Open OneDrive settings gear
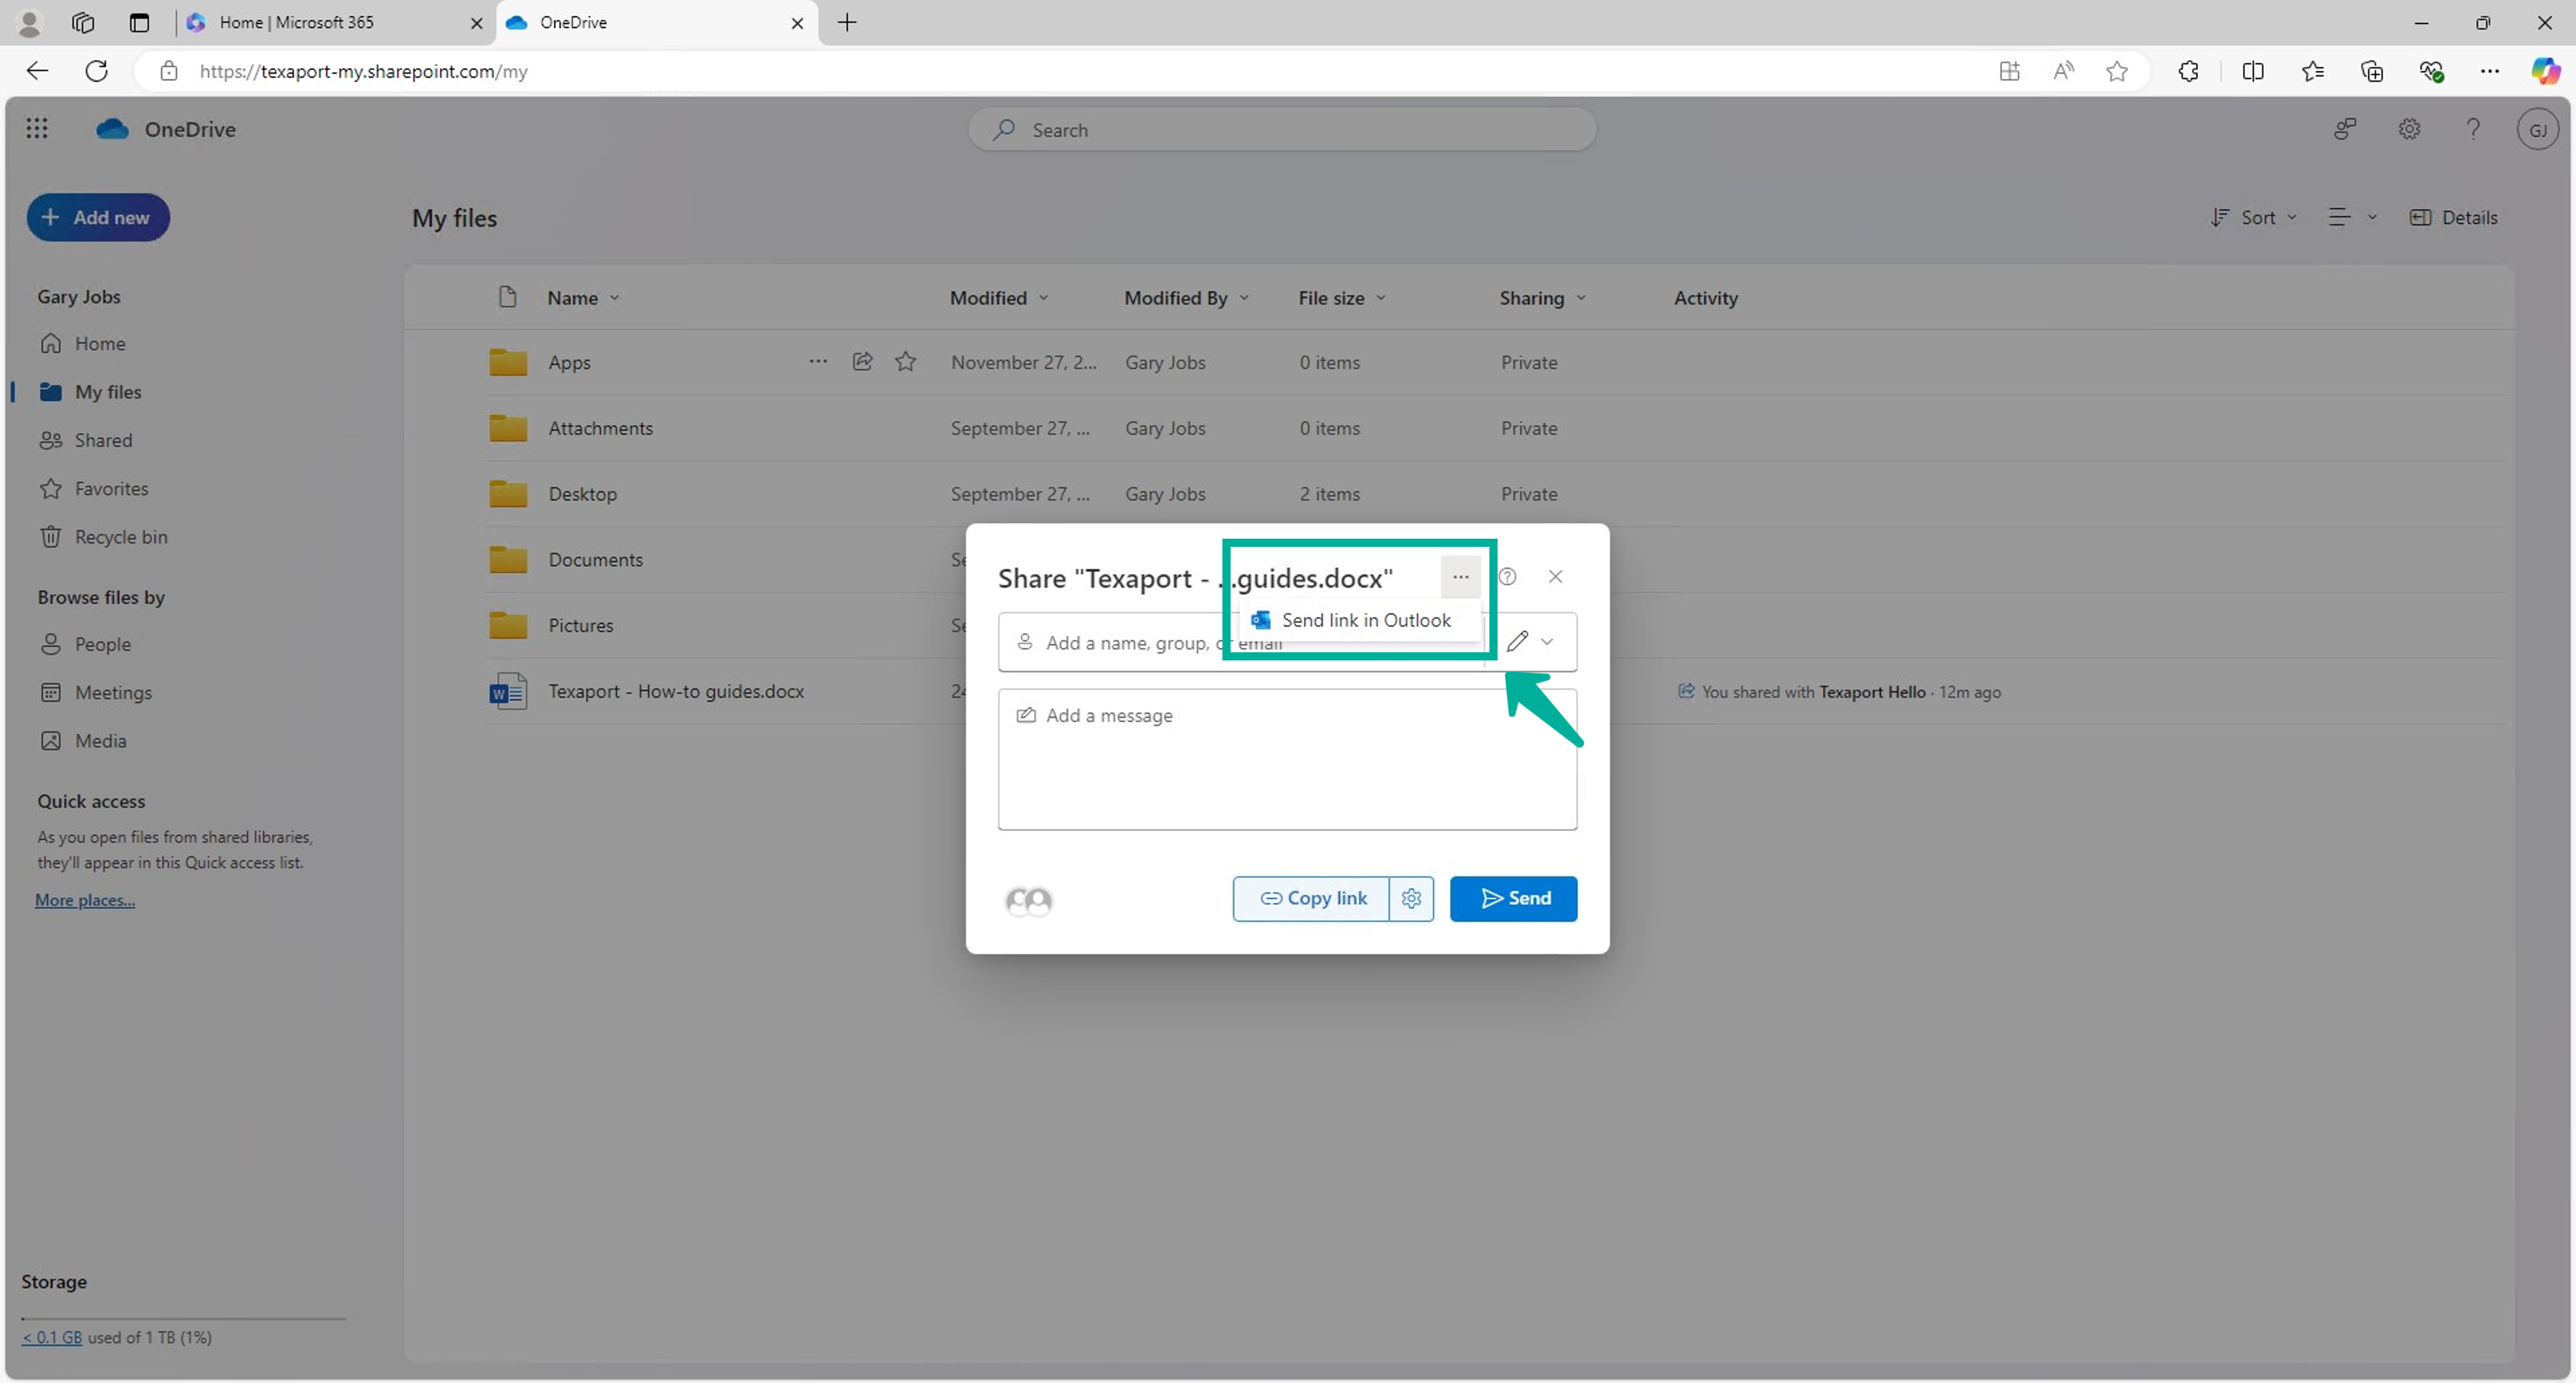 2409,129
